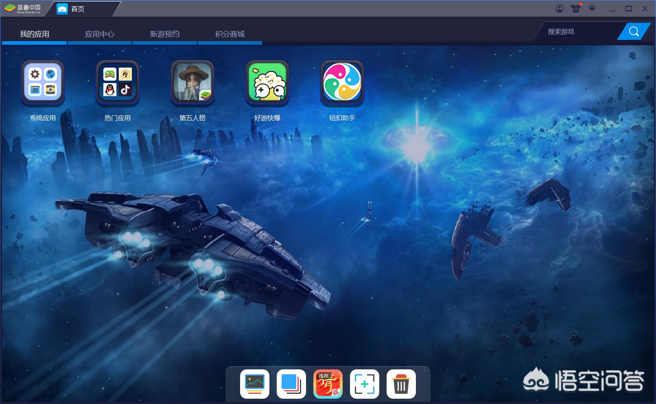Open the 好游快爆 app

(x=267, y=82)
